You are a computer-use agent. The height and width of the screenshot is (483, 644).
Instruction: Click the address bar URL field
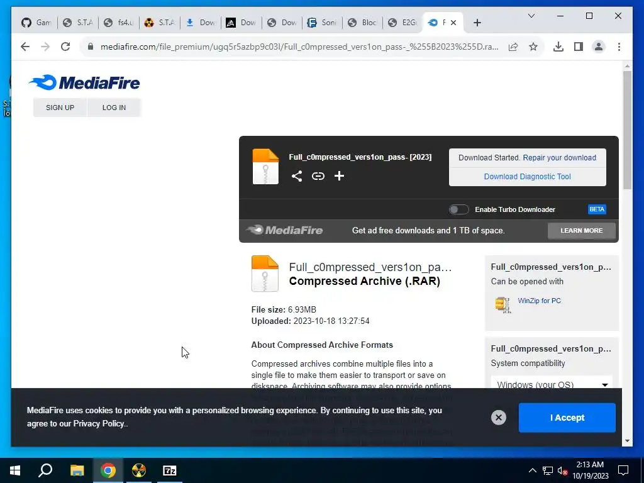point(299,47)
